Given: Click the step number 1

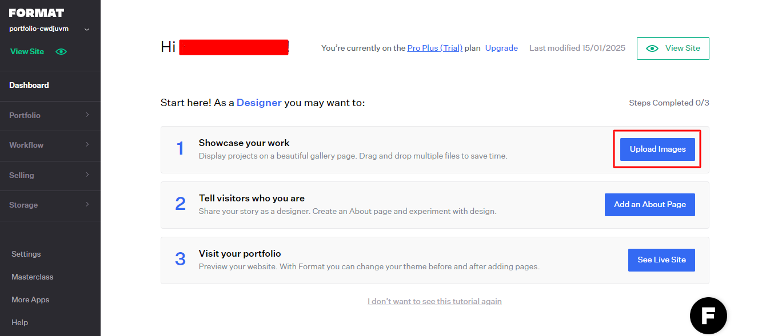Looking at the screenshot, I should pos(180,149).
